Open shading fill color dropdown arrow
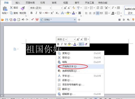Screen dimensions: 135x99 (x=115, y=13)
